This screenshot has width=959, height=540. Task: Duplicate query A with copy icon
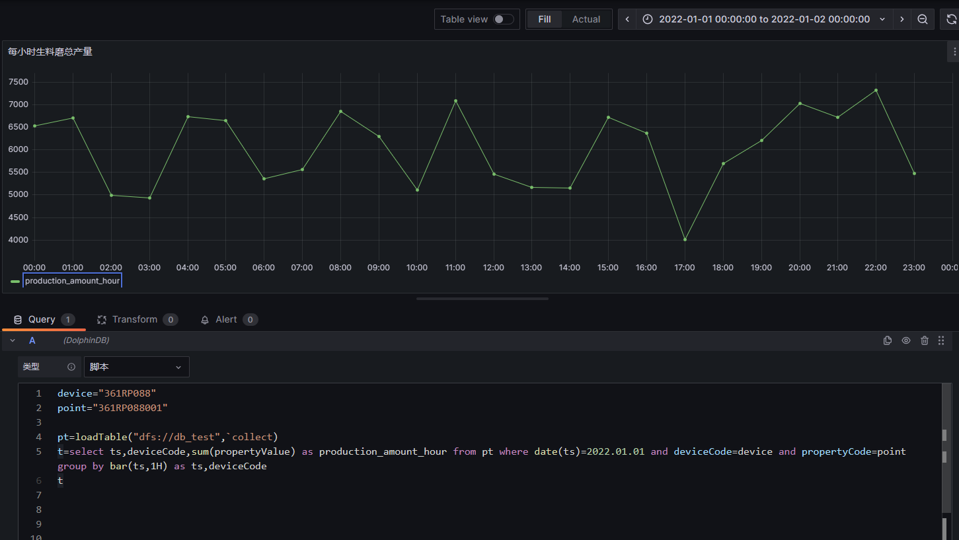tap(888, 340)
